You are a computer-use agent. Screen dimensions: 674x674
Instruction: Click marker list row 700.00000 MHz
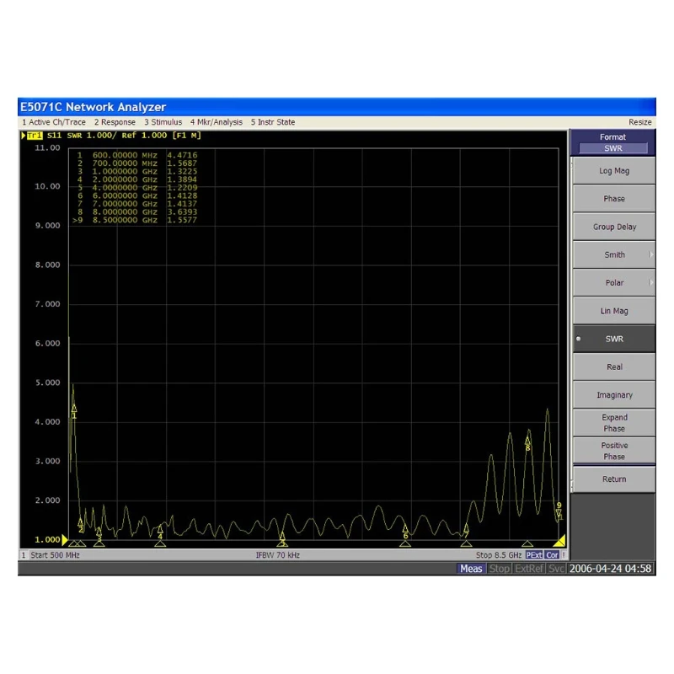(136, 163)
